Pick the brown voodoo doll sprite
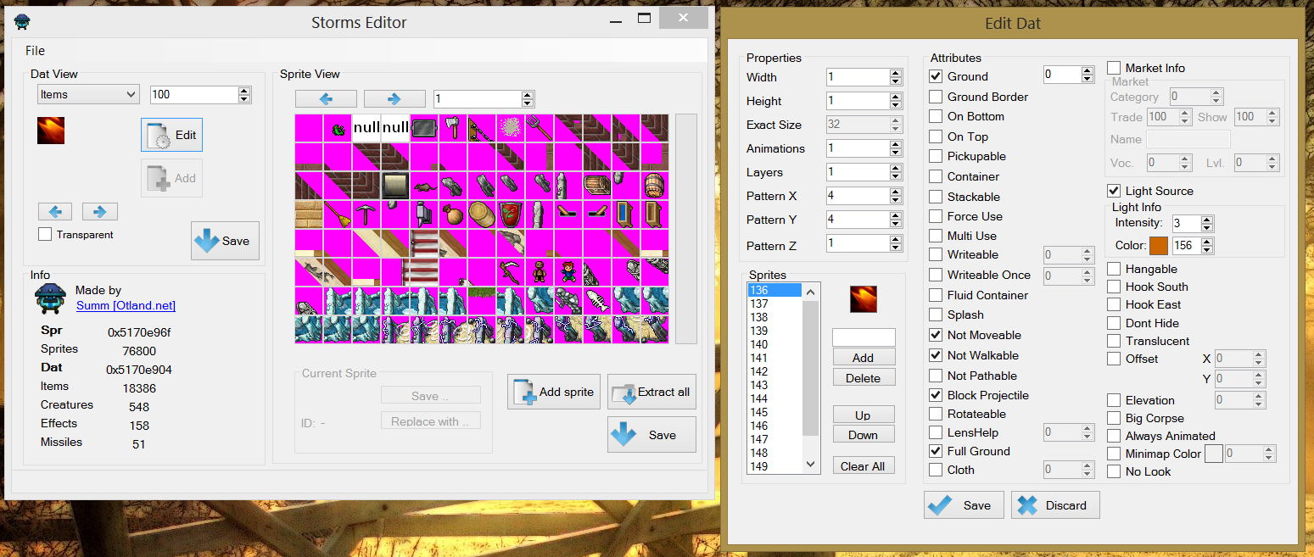 [540, 272]
